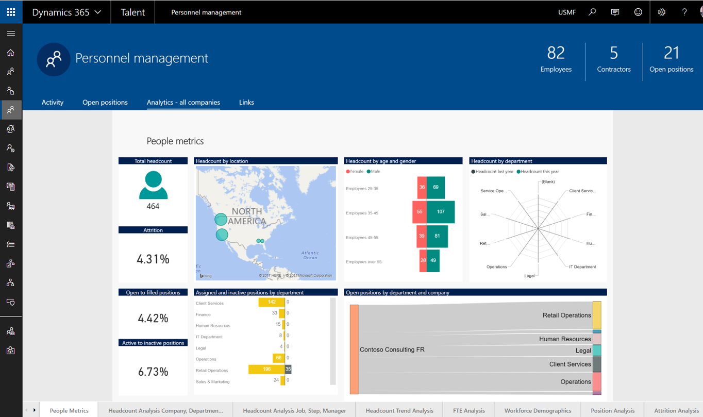Switch to the Activity tab
Viewport: 703px width, 417px height.
click(x=53, y=102)
